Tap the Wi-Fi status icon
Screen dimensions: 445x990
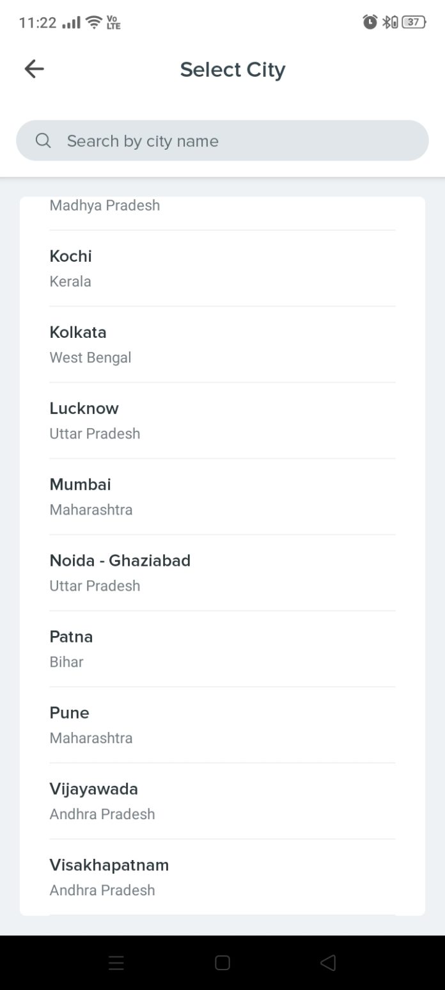94,23
